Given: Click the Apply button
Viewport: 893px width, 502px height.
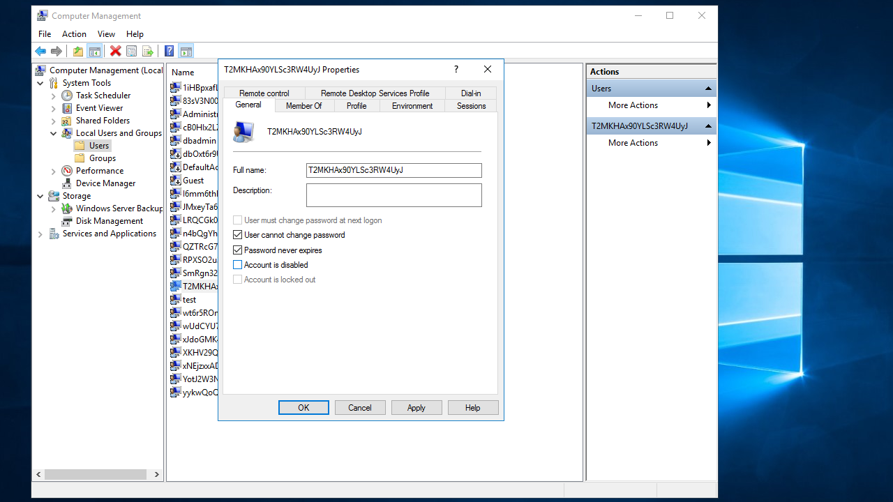Looking at the screenshot, I should [x=416, y=408].
